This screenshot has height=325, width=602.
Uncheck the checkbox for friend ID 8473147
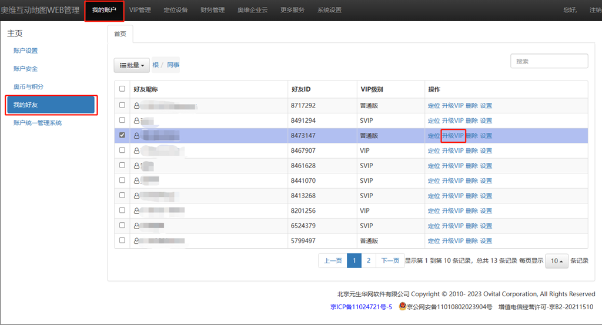coord(122,135)
